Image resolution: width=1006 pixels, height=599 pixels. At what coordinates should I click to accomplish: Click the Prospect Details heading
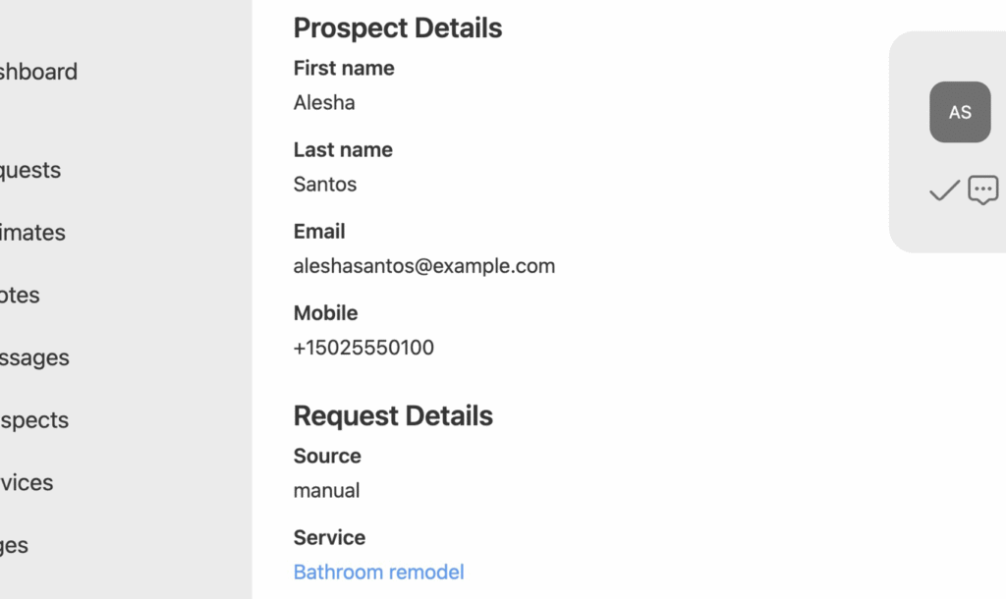(397, 27)
